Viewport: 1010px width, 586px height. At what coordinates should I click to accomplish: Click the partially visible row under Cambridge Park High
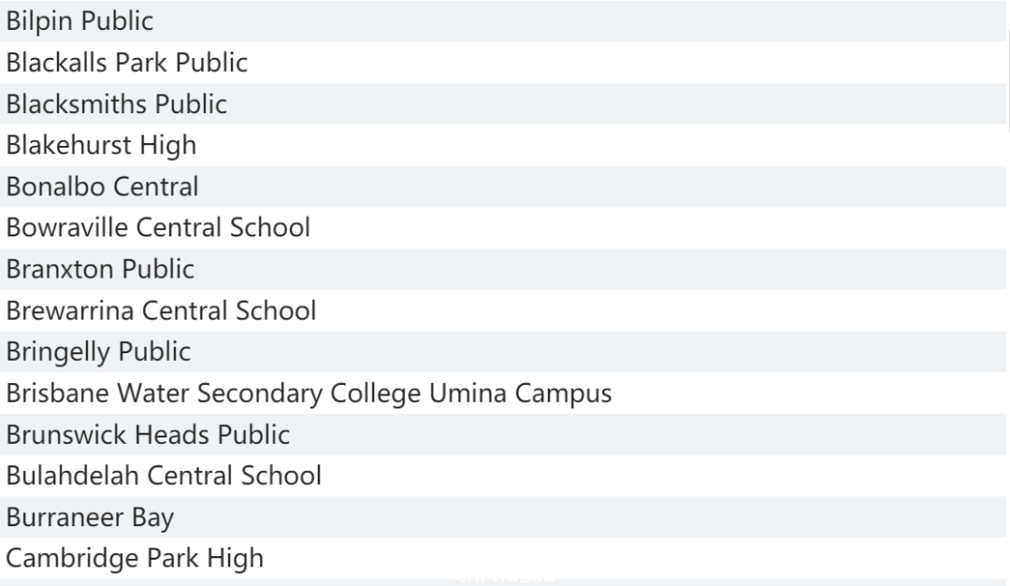coord(503,583)
